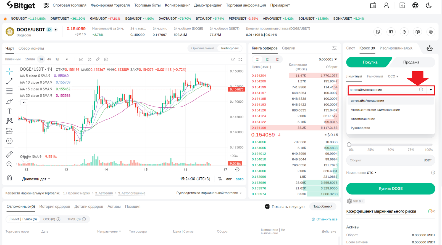Focus the Оборот USDT input field
Viewport: 442px width, 245px height.
pyautogui.click(x=391, y=160)
